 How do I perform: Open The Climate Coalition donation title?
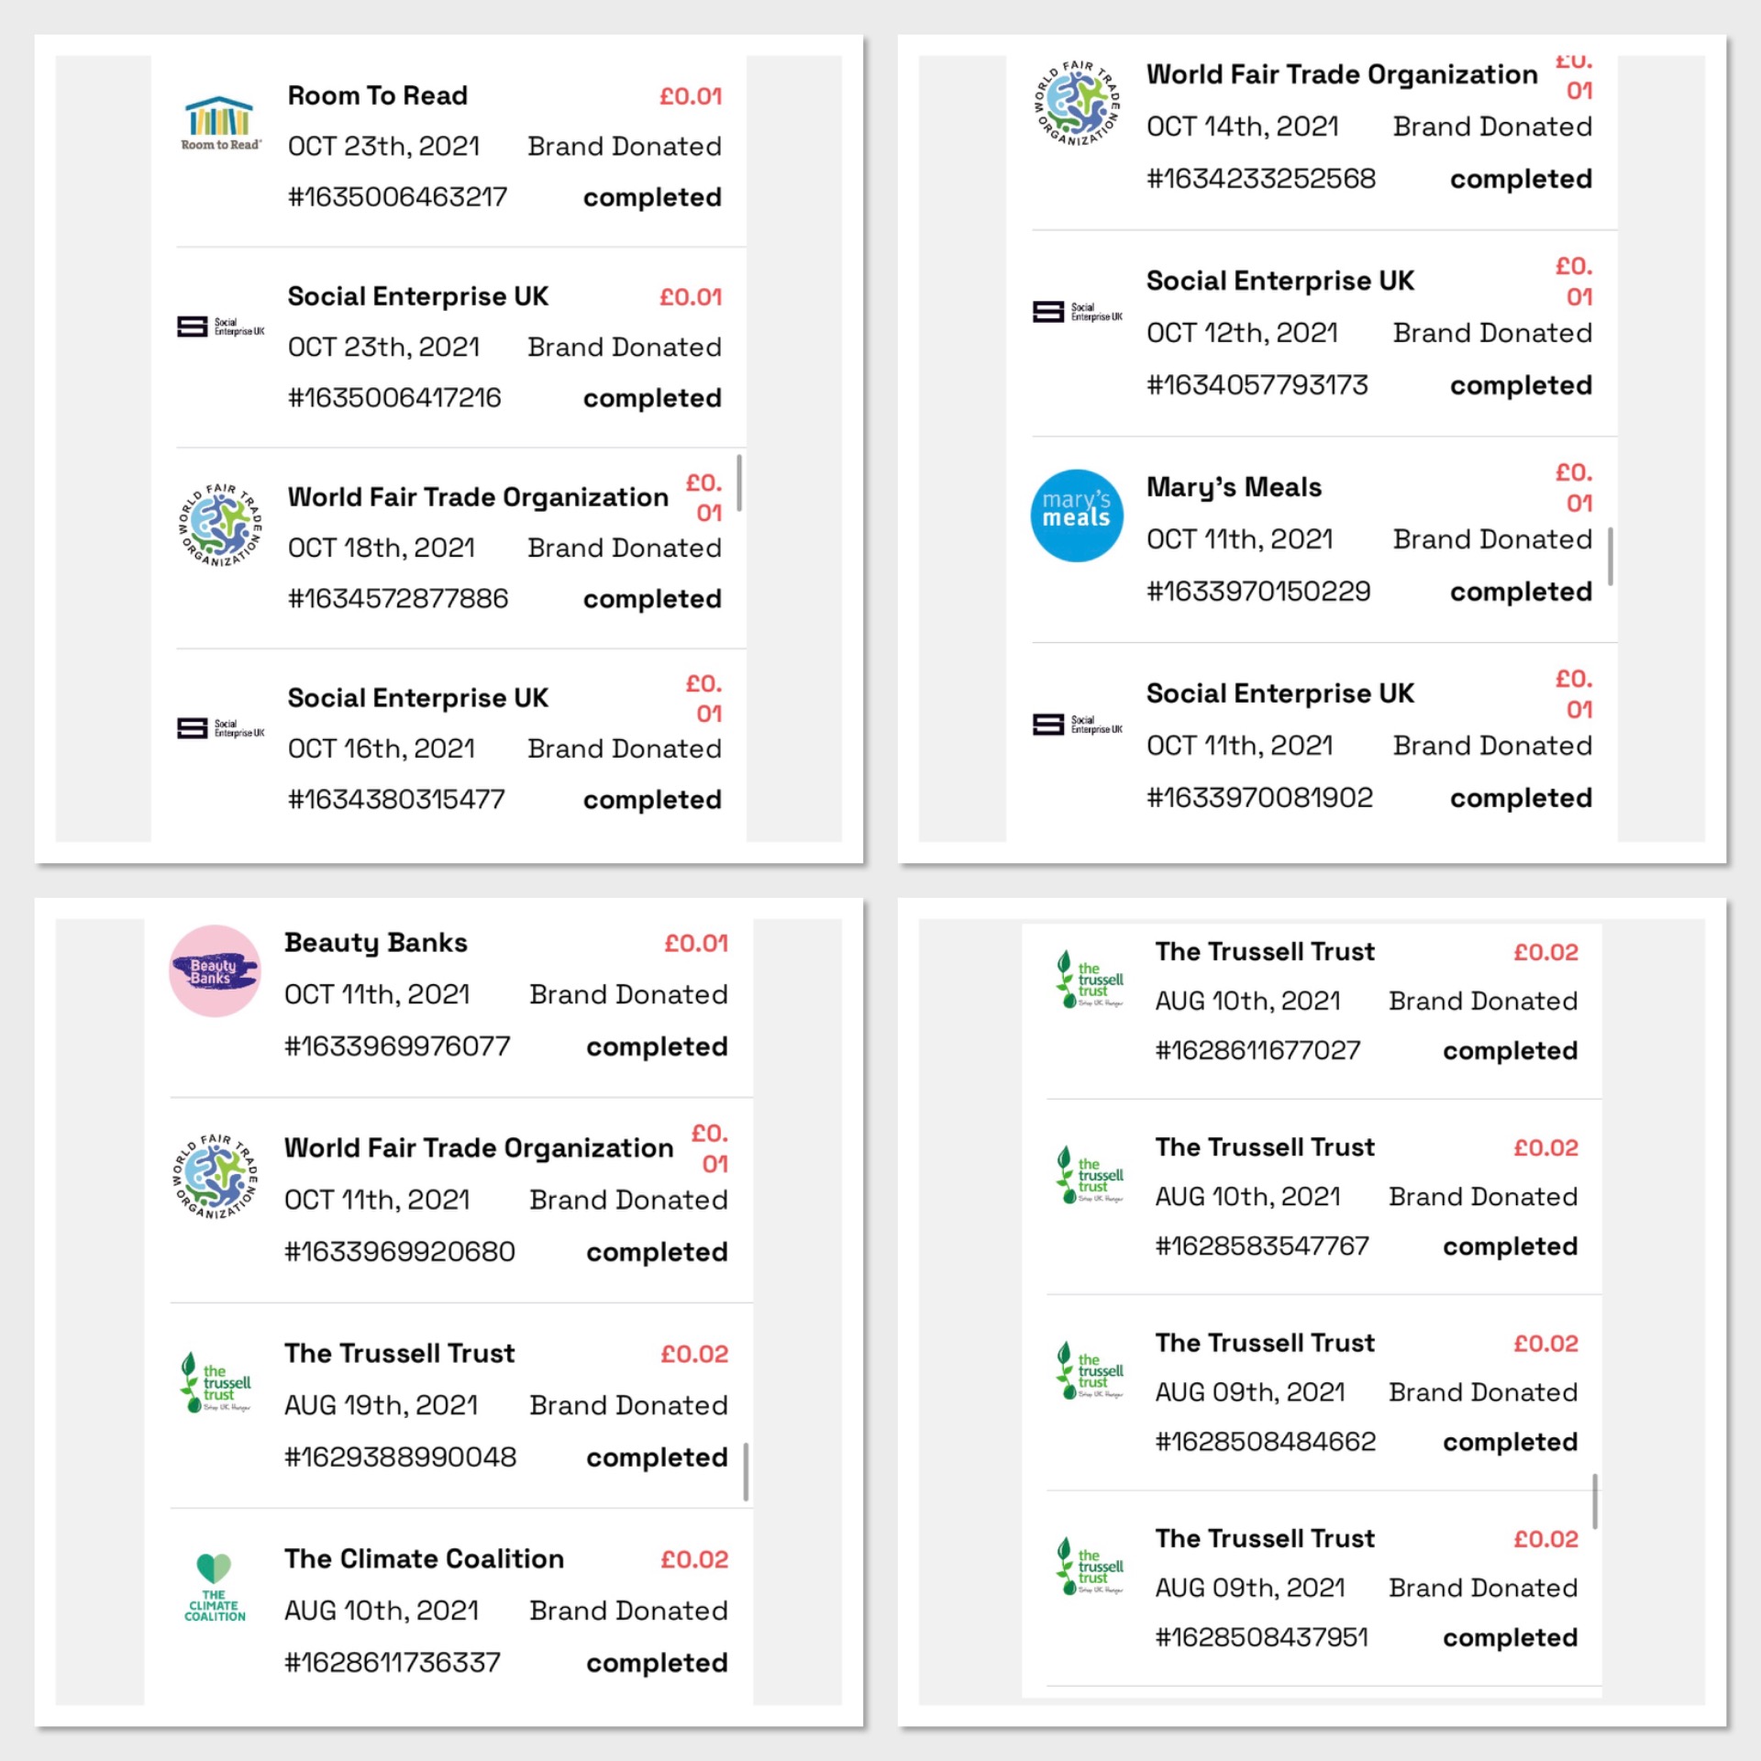tap(424, 1559)
